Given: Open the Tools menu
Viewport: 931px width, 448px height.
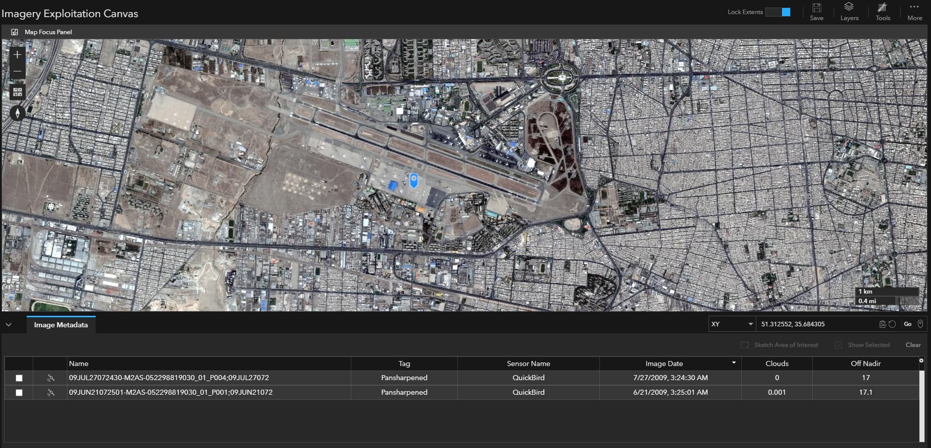Looking at the screenshot, I should (883, 12).
